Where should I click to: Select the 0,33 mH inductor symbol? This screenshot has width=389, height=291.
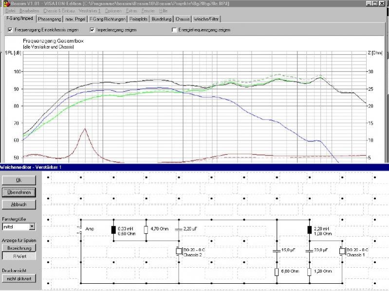coord(113,229)
